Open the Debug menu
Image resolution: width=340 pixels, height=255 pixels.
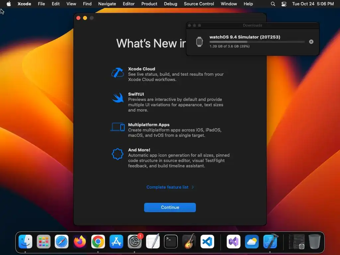(170, 4)
